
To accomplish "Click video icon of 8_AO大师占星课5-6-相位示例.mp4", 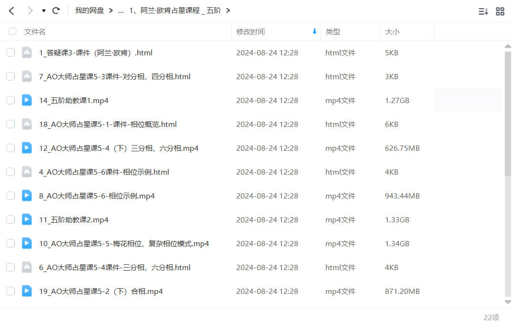I will pyautogui.click(x=27, y=196).
